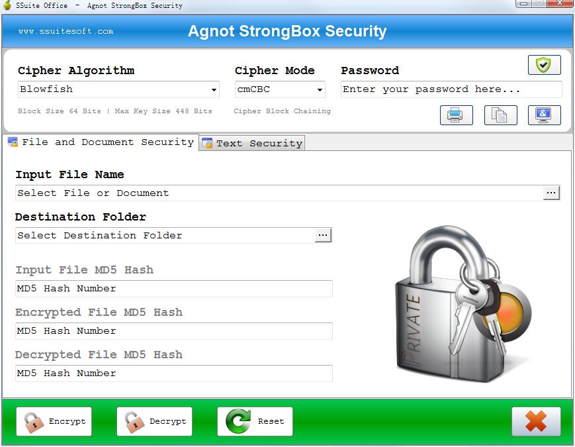This screenshot has height=447, width=575.
Task: Click the copy documents icon button
Action: point(500,115)
